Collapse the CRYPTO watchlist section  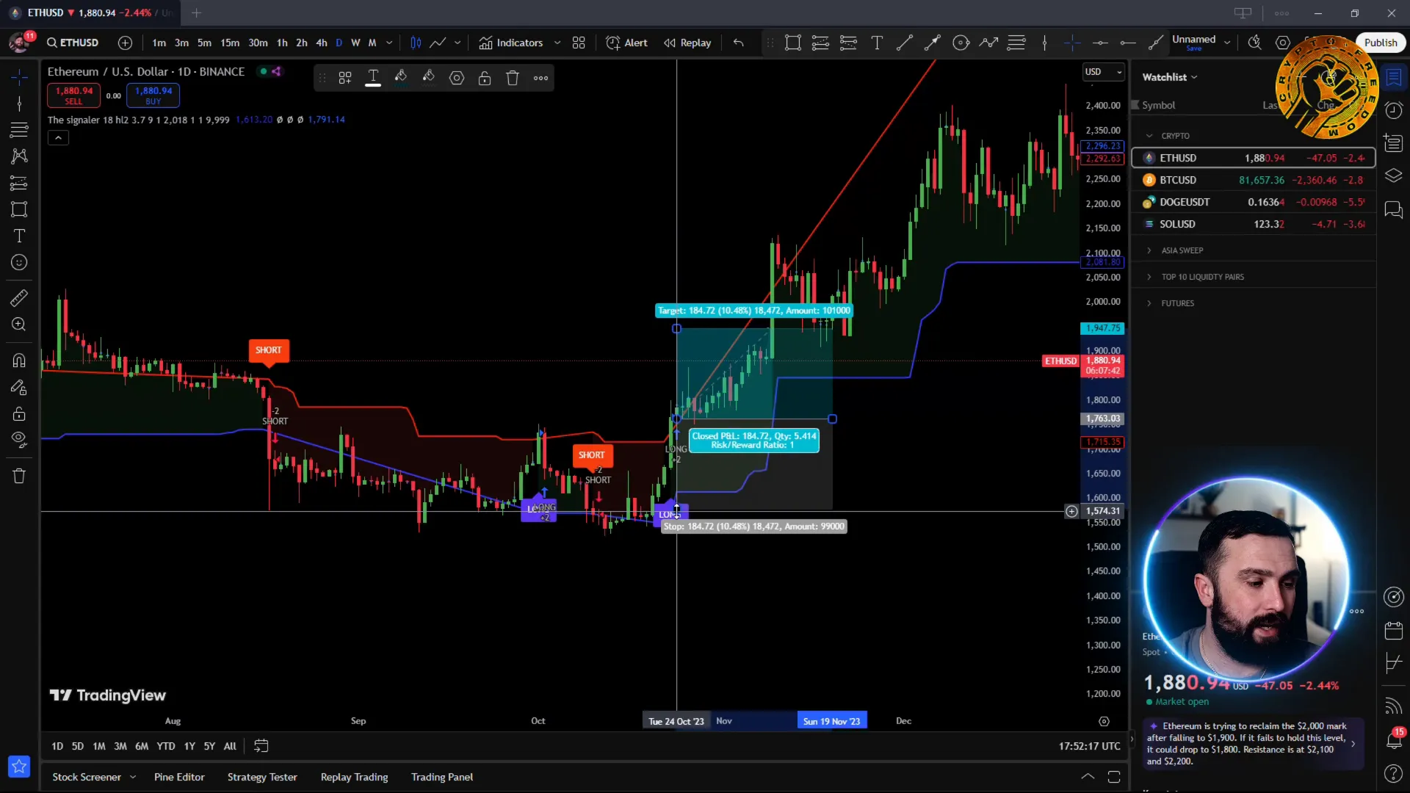[x=1149, y=136]
